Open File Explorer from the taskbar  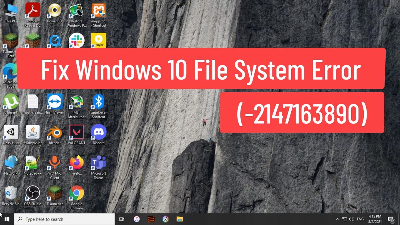click(180, 219)
